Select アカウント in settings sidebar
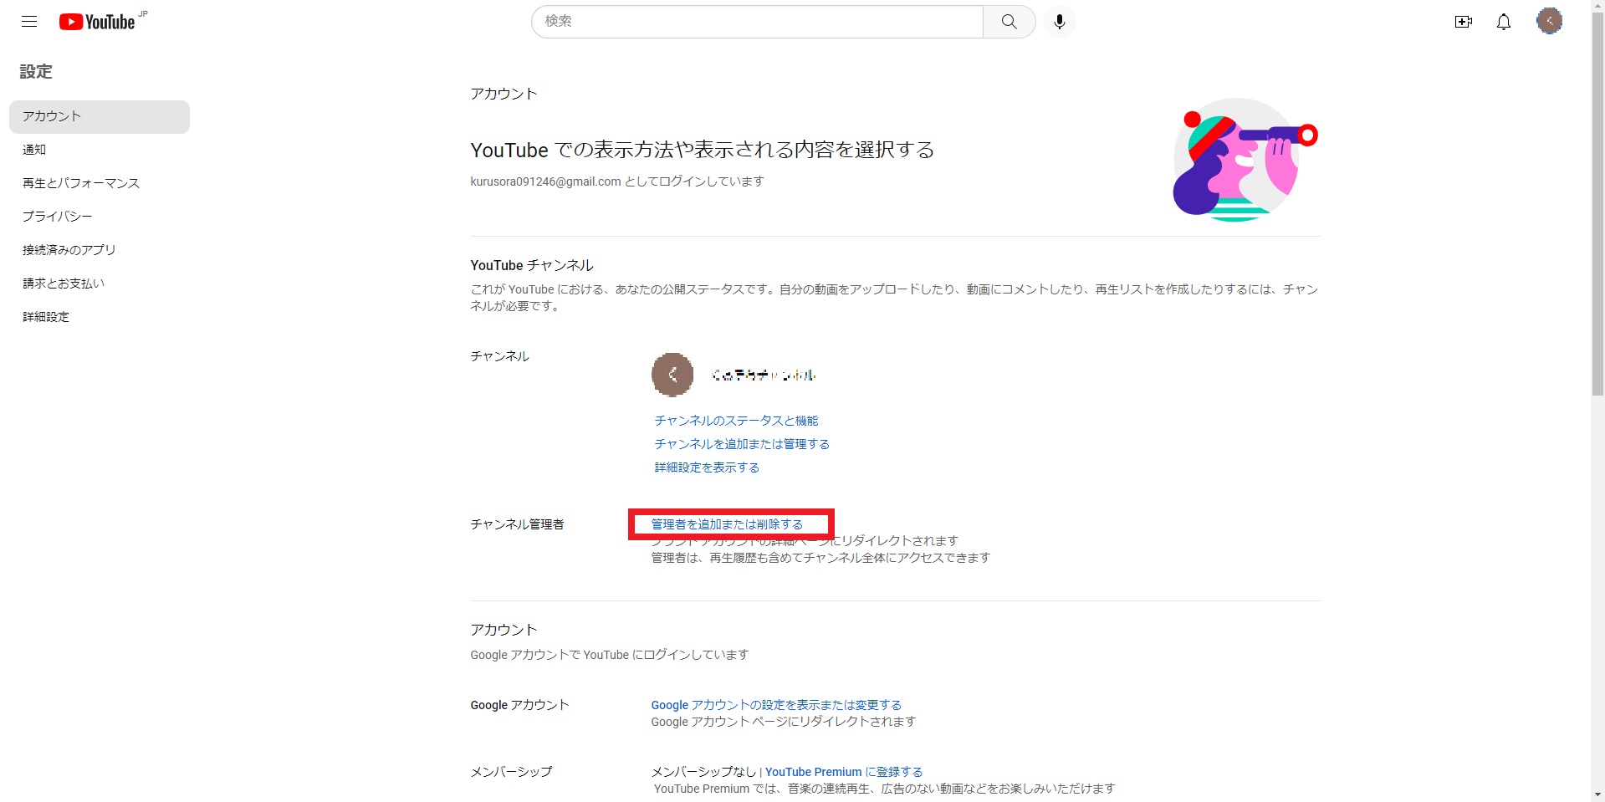Screen dimensions: 1605x802 (100, 116)
